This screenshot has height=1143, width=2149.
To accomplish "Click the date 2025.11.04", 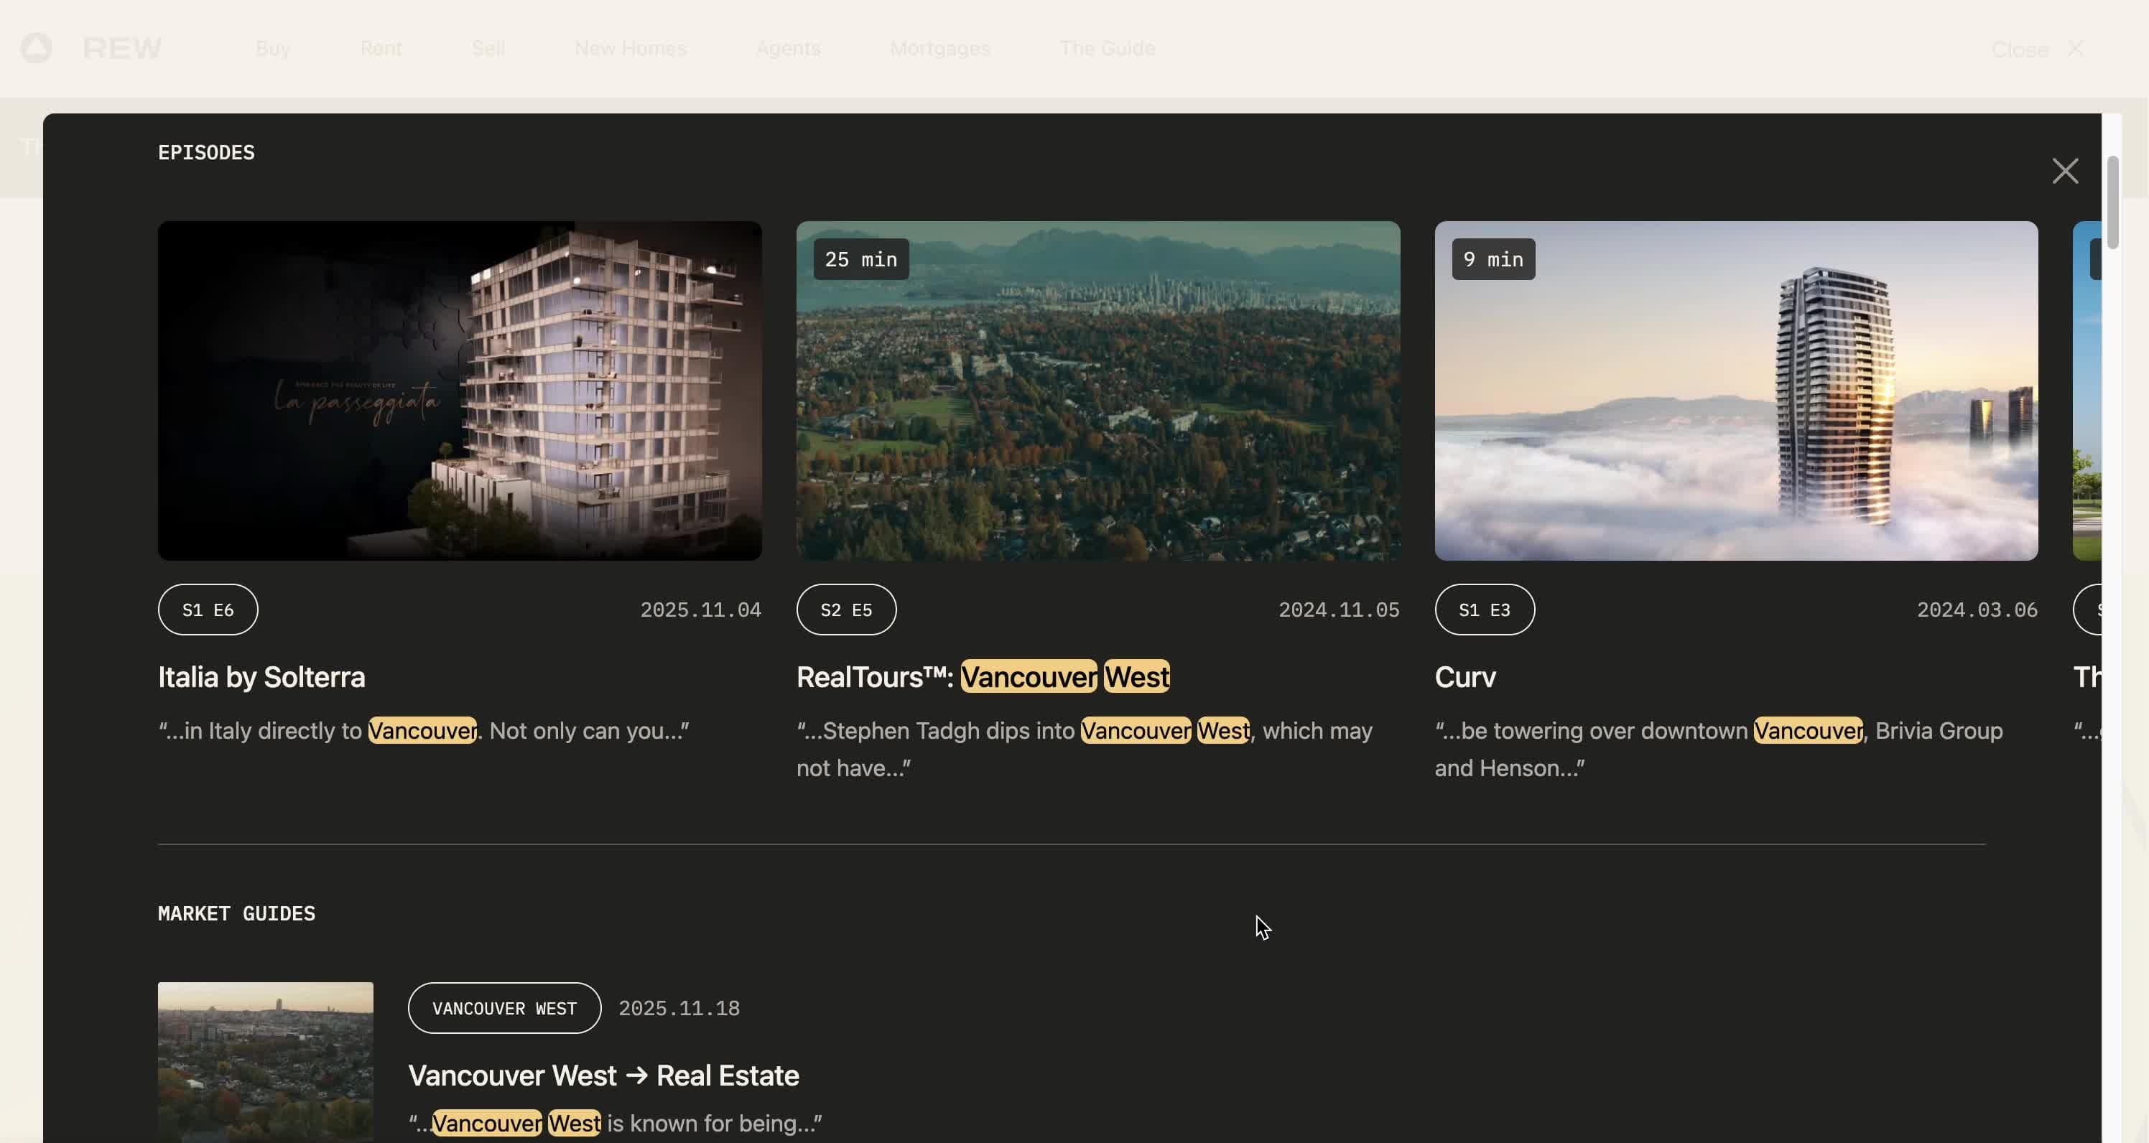I will (700, 610).
